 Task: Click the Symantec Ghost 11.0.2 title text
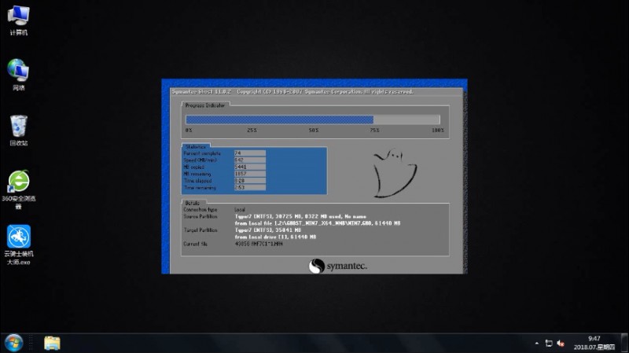(x=201, y=92)
